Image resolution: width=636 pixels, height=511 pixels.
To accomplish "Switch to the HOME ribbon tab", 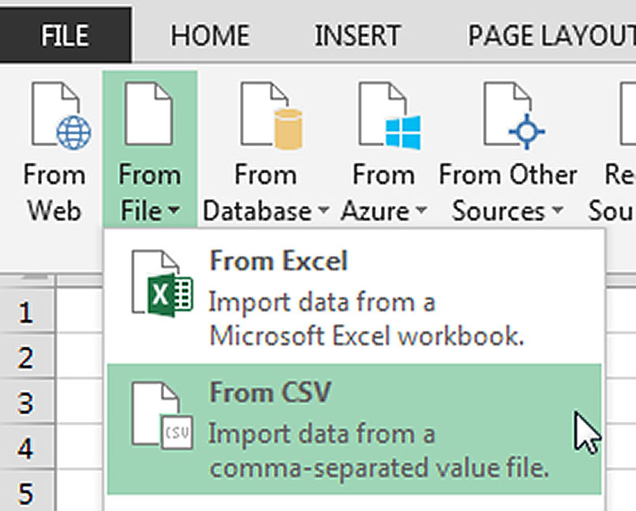I will 210,35.
